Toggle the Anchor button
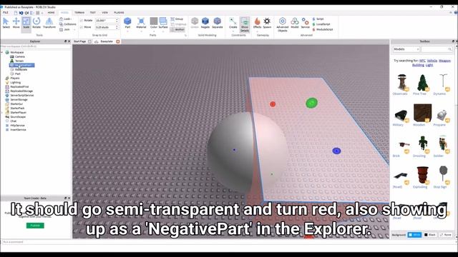This screenshot has height=257, width=458. click(x=177, y=29)
